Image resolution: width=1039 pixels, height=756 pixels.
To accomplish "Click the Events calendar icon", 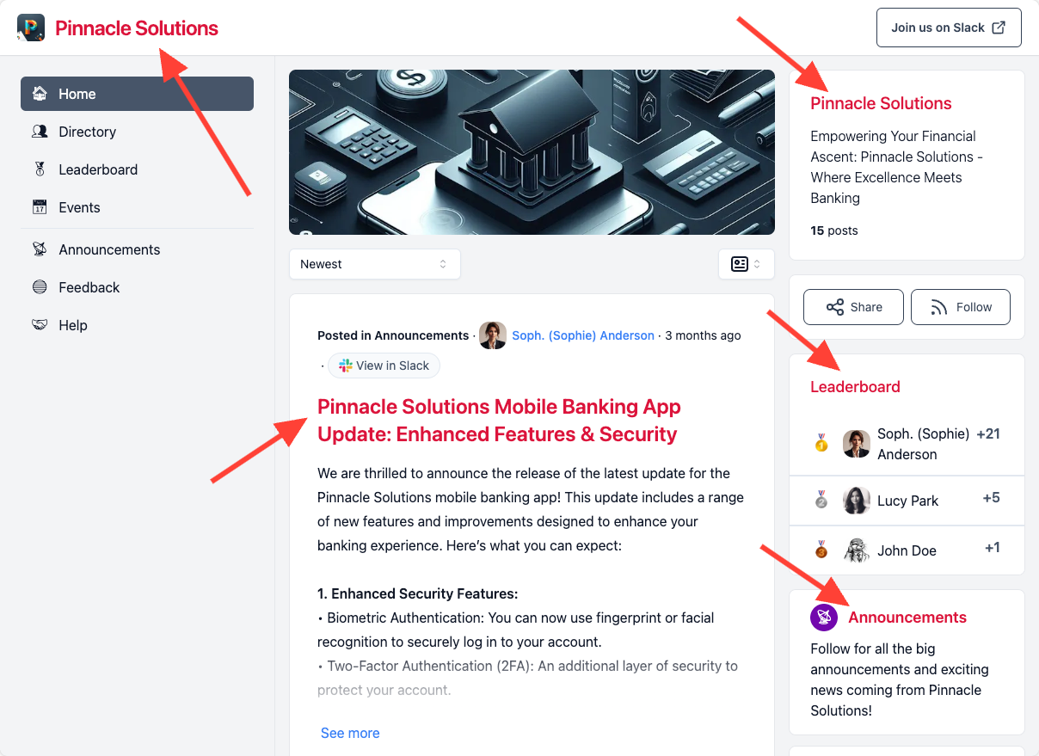I will click(40, 206).
